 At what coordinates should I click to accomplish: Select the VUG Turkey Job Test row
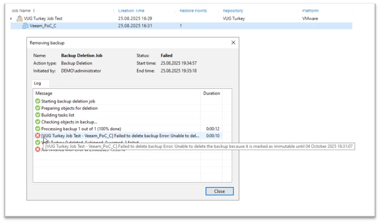point(181,18)
